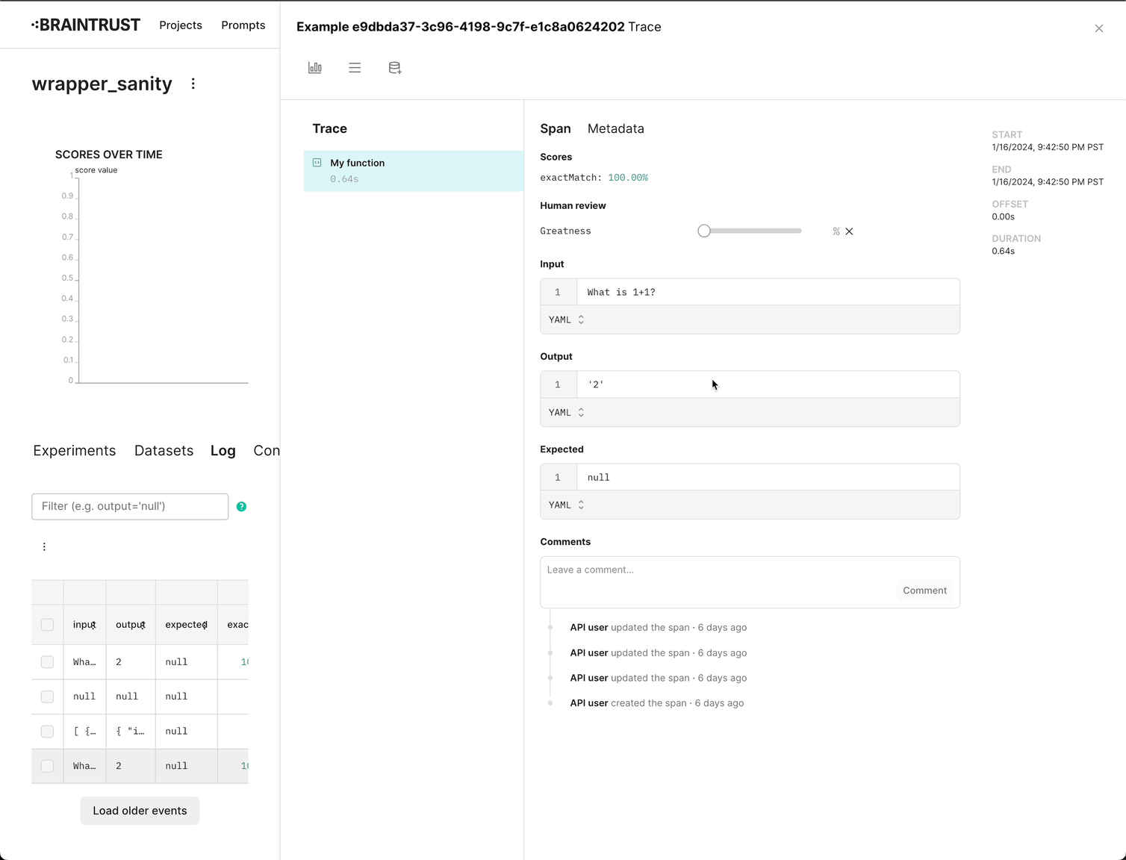Clear the Greatness score with the X icon

pyautogui.click(x=849, y=231)
